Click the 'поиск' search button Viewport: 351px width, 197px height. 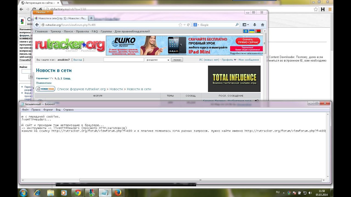(177, 60)
